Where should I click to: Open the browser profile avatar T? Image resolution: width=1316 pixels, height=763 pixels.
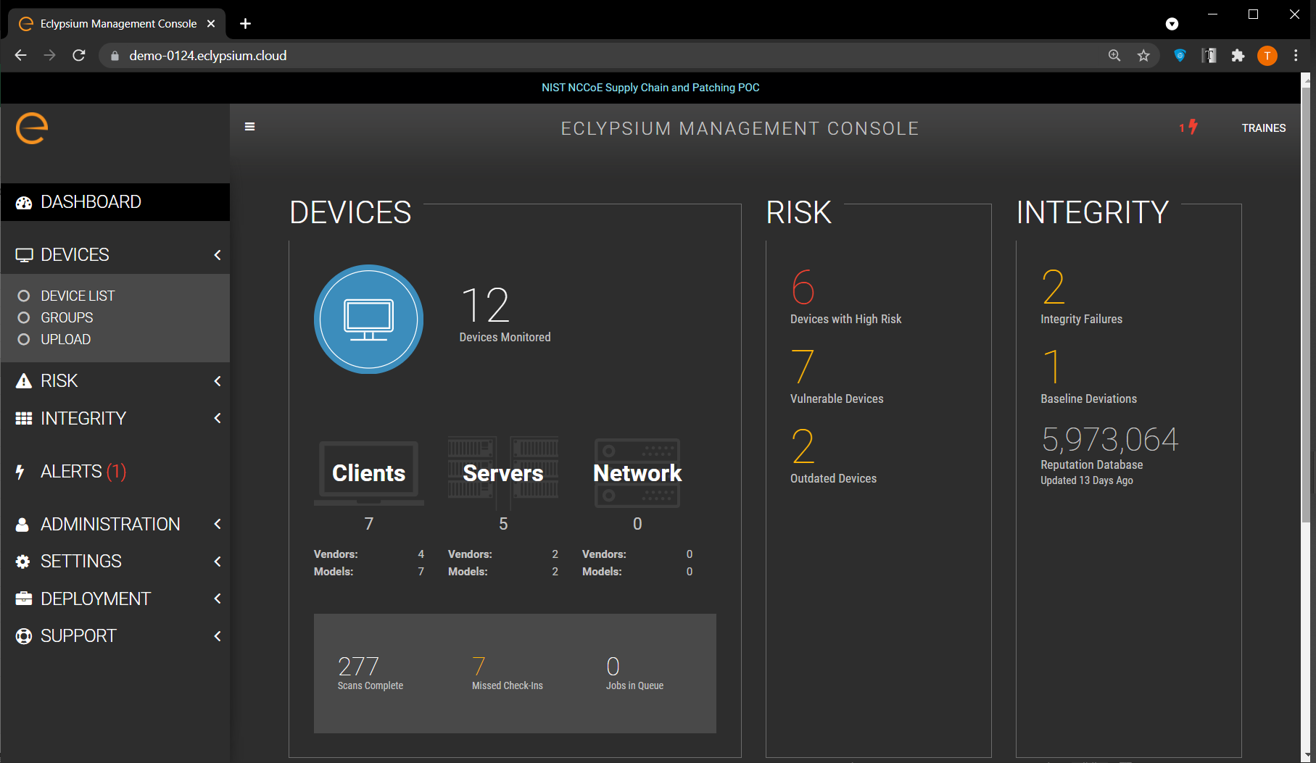point(1267,56)
